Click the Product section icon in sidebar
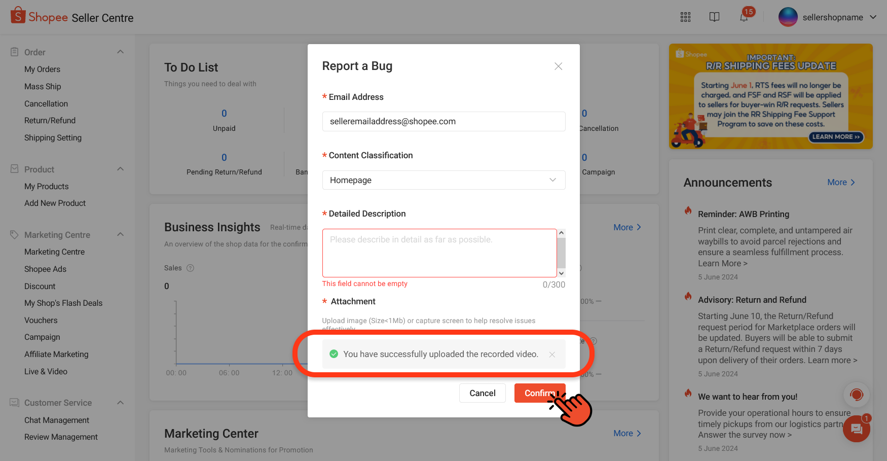Image resolution: width=887 pixels, height=461 pixels. tap(14, 169)
